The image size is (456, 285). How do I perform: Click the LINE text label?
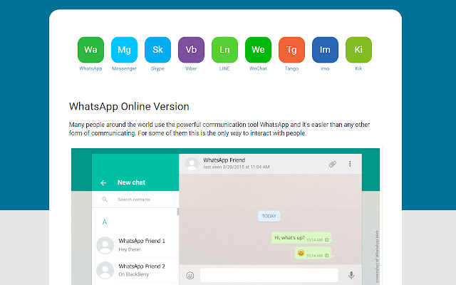tap(224, 68)
